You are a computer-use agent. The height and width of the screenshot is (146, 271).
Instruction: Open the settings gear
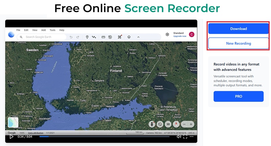[x=167, y=34]
